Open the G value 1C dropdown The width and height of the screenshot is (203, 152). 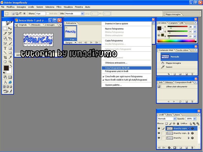point(195,31)
